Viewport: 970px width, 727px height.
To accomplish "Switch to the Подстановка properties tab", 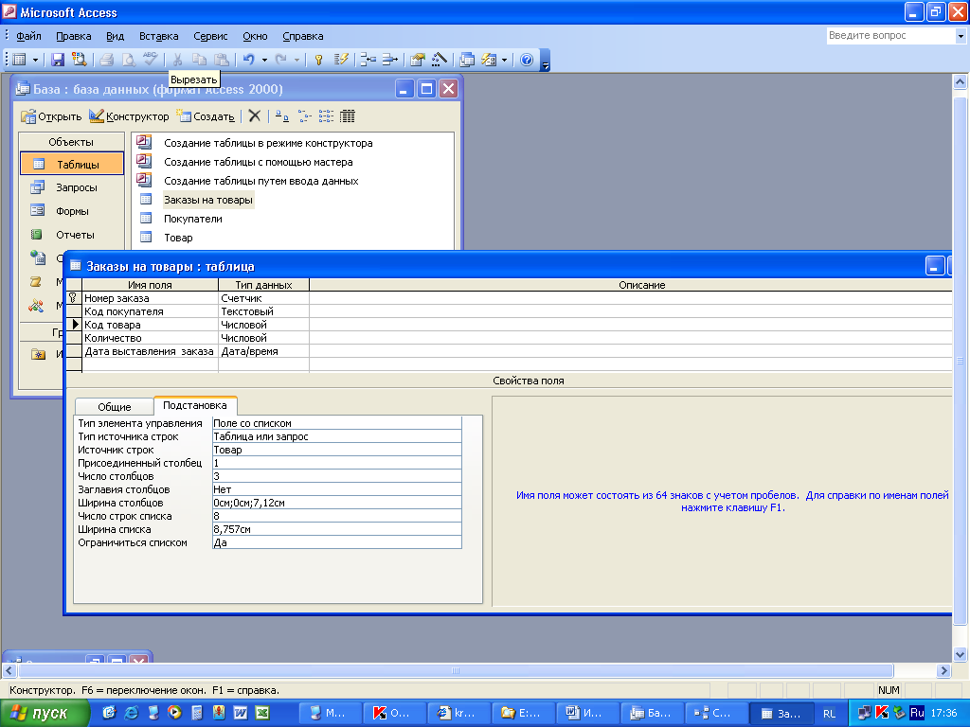I will click(x=195, y=405).
